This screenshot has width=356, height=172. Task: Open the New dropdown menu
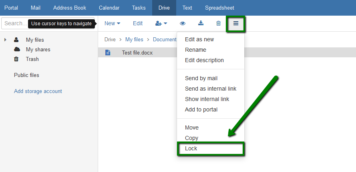pyautogui.click(x=113, y=23)
